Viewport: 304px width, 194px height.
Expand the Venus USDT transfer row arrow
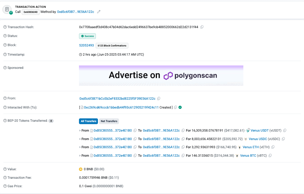[x=80, y=131]
